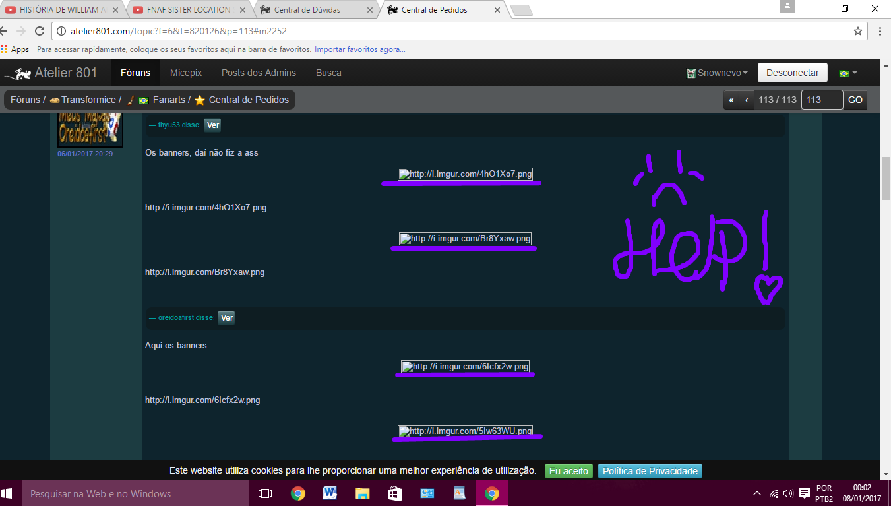Accept cookies with Eu aceito button

568,471
